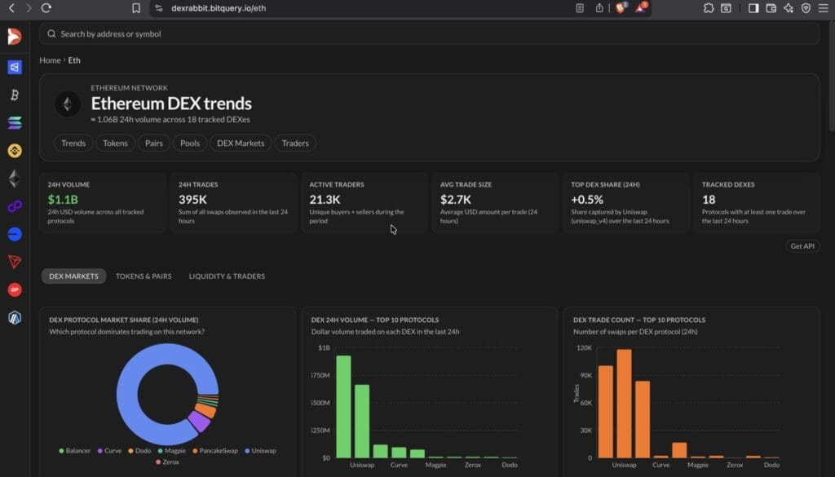
Task: Click the DexRabbit logo in the sidebar
Action: [x=14, y=37]
